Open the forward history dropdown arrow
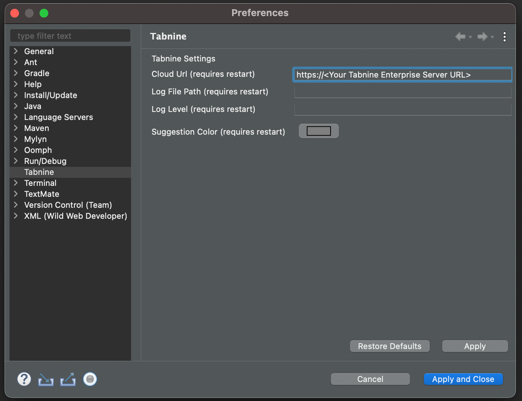The width and height of the screenshot is (522, 401). coord(492,37)
